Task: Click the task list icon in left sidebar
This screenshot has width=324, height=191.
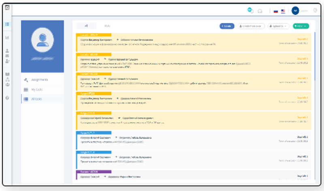Action: click(7, 24)
